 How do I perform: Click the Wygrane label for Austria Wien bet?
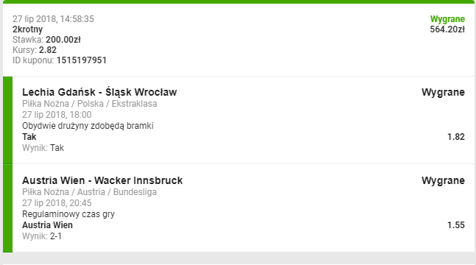[x=443, y=180]
